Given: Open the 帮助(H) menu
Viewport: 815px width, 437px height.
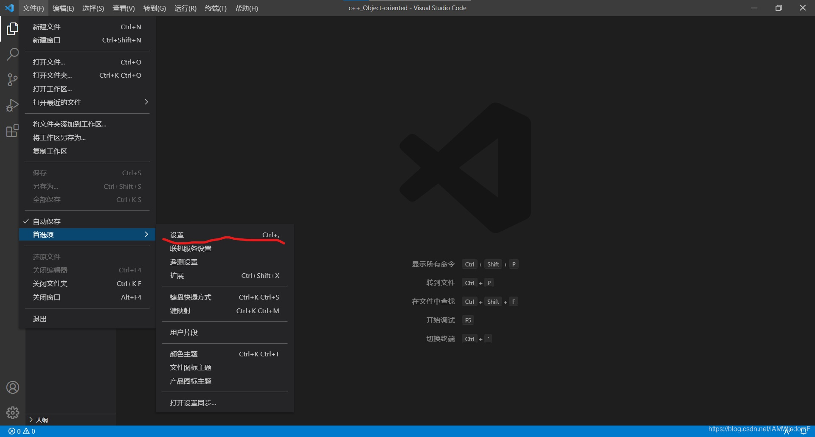Looking at the screenshot, I should [x=246, y=8].
